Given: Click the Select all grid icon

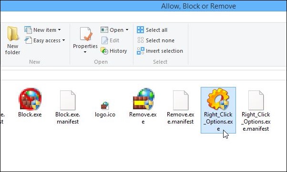Looking at the screenshot, I should click(x=140, y=30).
